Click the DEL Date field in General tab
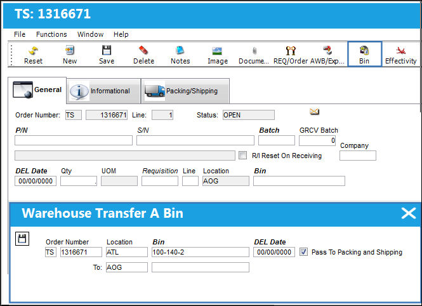Screen dimensions: 422x306 pyautogui.click(x=36, y=181)
